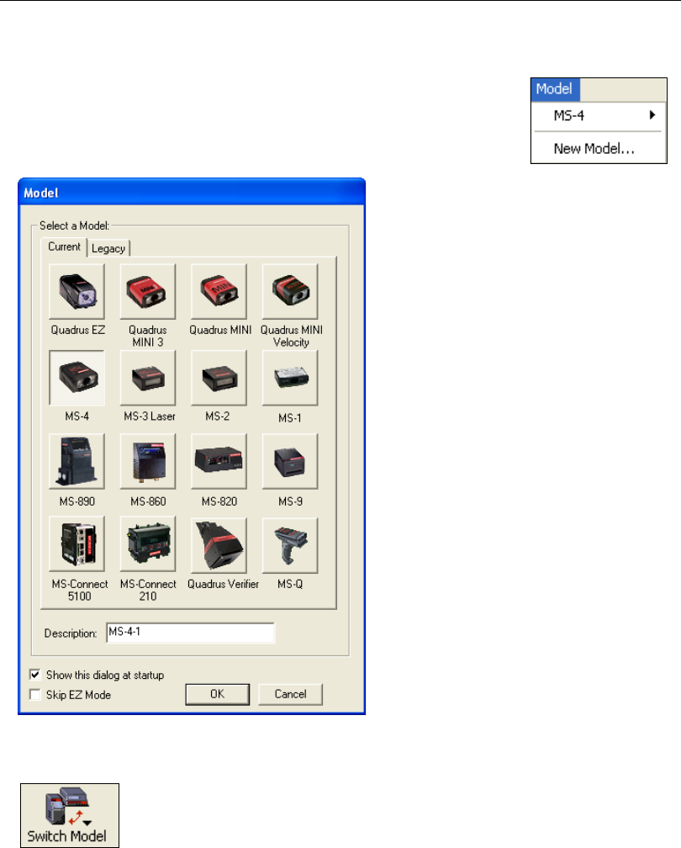The image size is (681, 848).
Task: Uncheck Show this dialog at startup
Action: pyautogui.click(x=35, y=675)
